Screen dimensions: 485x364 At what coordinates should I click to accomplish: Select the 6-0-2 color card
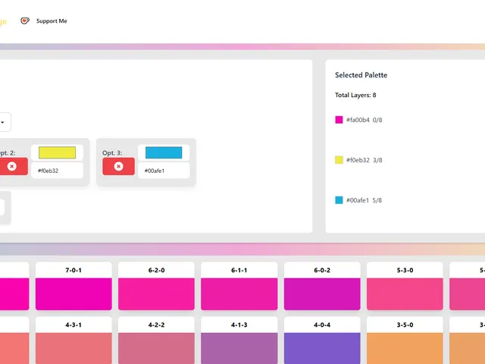(322, 286)
